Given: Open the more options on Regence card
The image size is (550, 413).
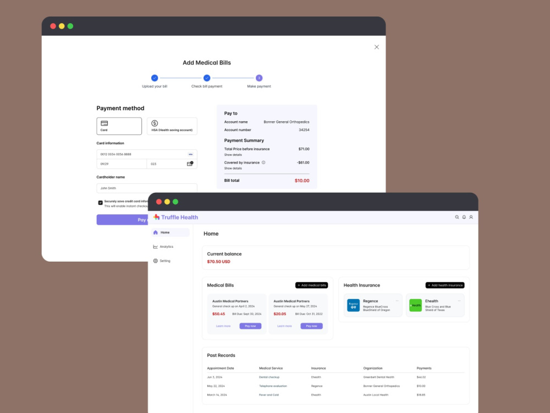Looking at the screenshot, I should [x=397, y=301].
